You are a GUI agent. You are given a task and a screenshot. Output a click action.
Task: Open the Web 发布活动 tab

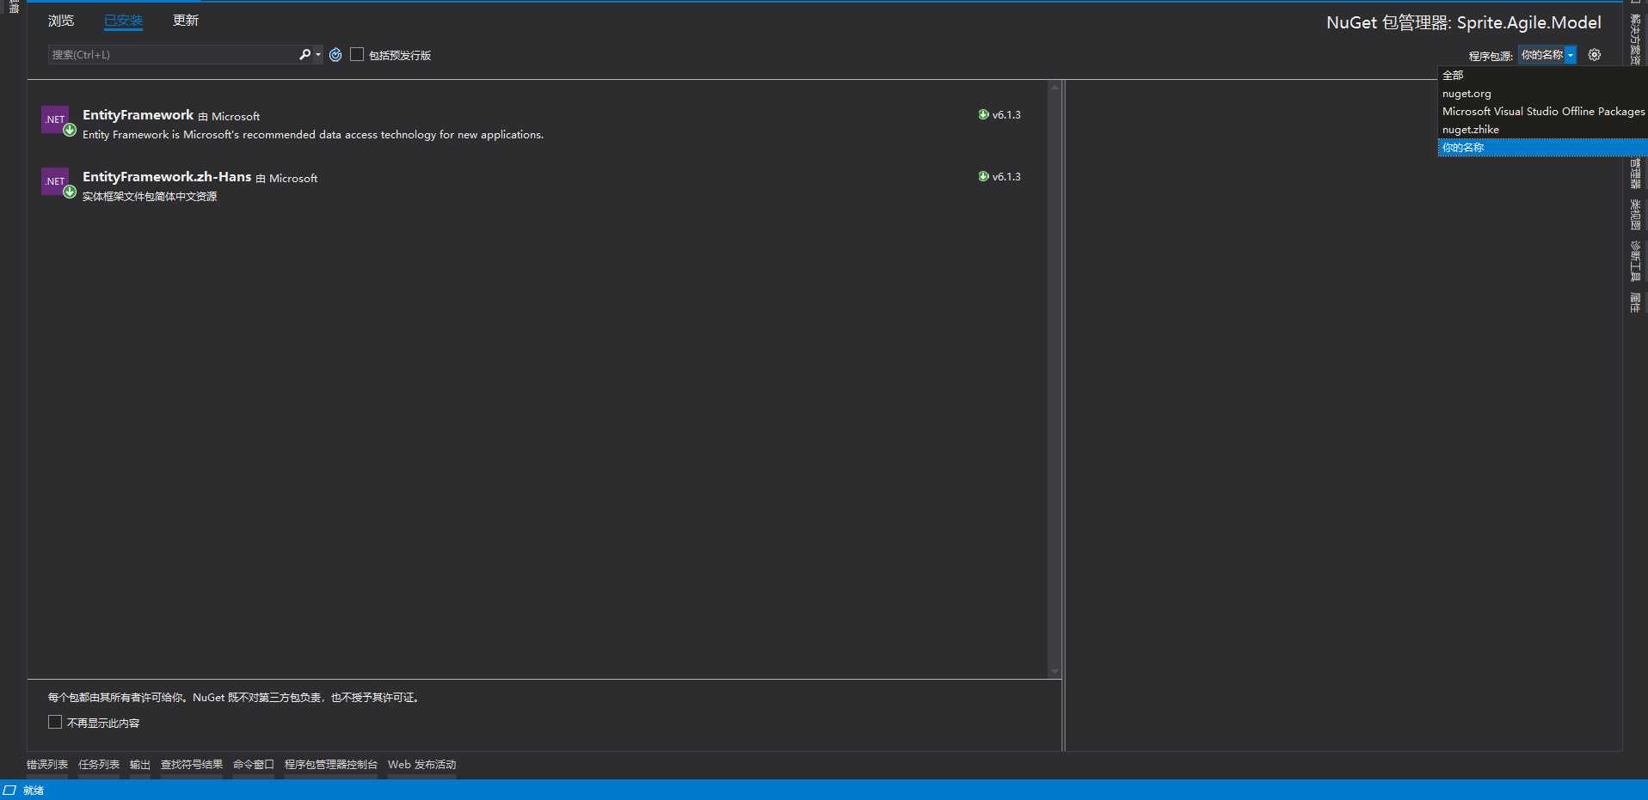pyautogui.click(x=421, y=765)
